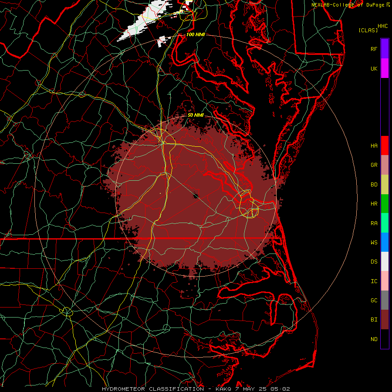Click the WS legend label

374,243
